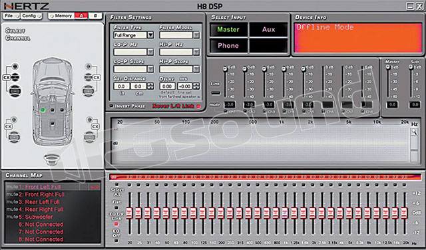Select channel 3: Rear Left Full

(x=53, y=202)
